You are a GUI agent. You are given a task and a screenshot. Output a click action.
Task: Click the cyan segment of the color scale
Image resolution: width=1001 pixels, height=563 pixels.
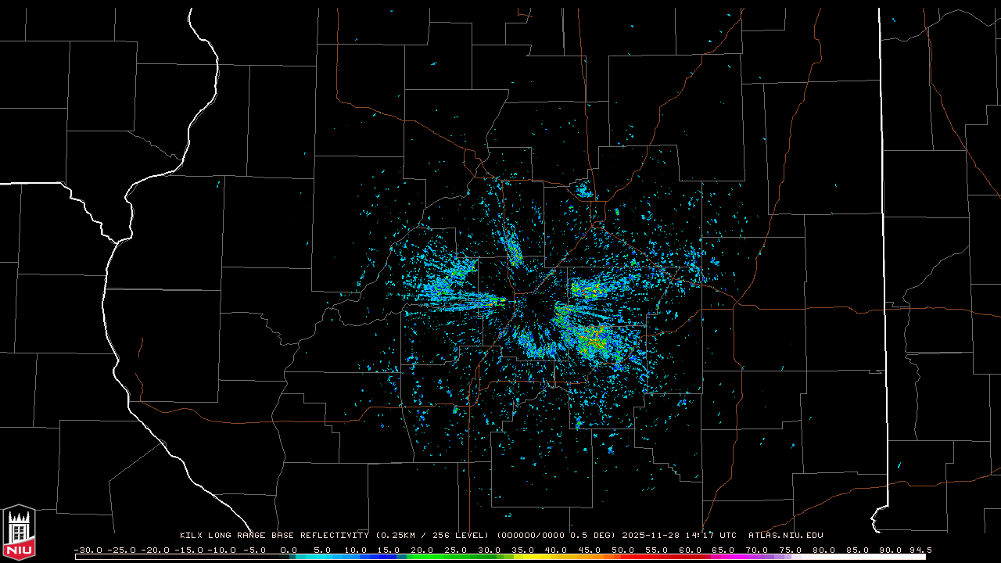coord(328,557)
